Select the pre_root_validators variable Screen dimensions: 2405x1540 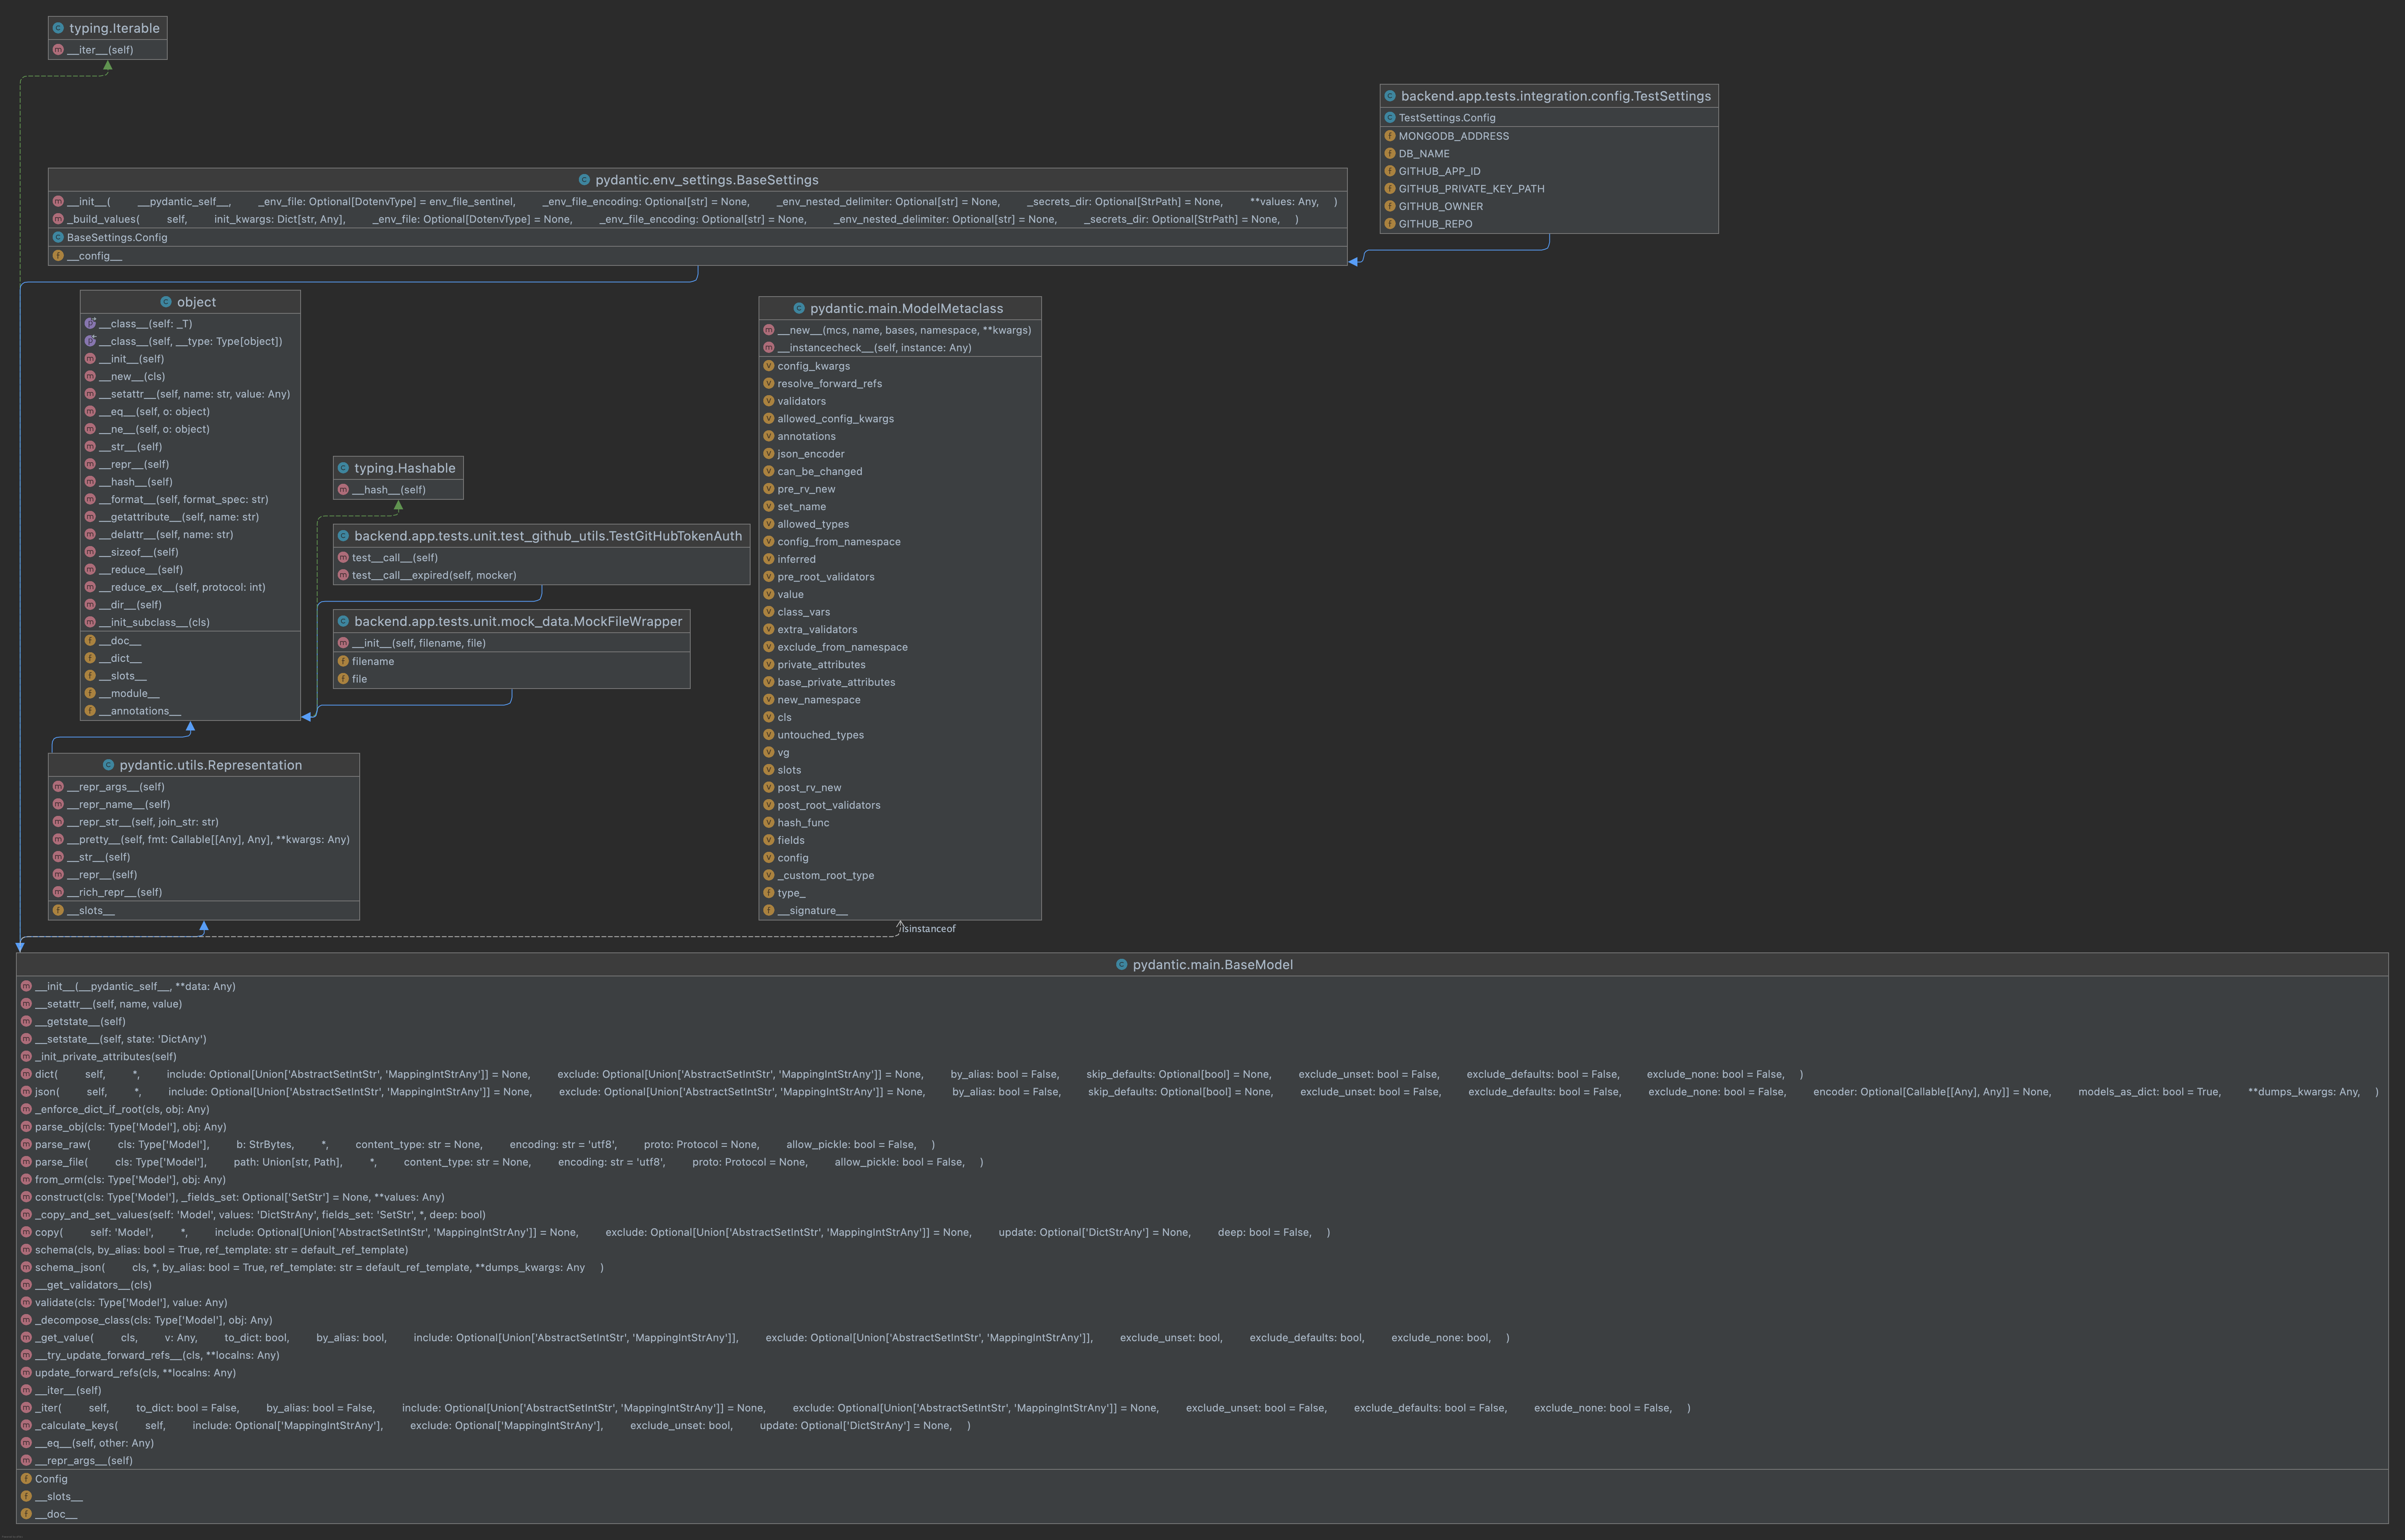(826, 577)
